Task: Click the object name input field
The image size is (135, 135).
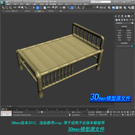Action: [123, 46]
